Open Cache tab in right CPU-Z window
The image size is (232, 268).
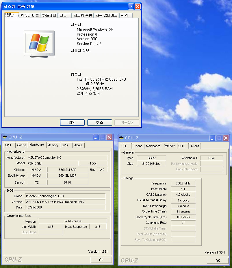click(x=138, y=146)
